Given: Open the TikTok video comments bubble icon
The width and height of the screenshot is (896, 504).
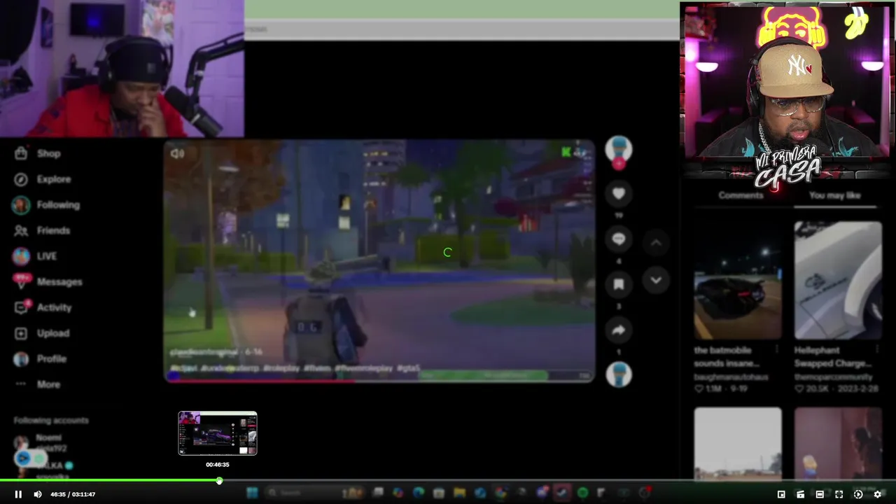Looking at the screenshot, I should (619, 239).
